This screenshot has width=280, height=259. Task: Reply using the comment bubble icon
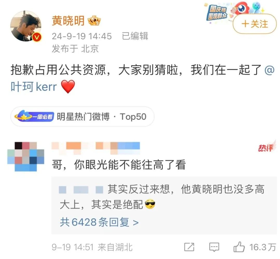tap(214, 247)
